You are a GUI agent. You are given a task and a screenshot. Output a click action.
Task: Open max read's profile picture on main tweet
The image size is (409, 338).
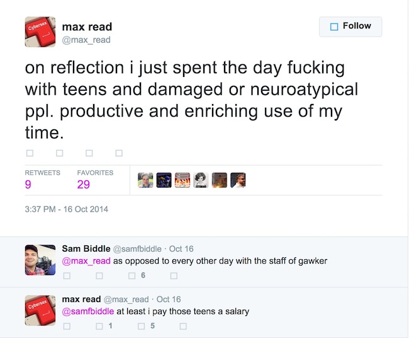click(40, 32)
